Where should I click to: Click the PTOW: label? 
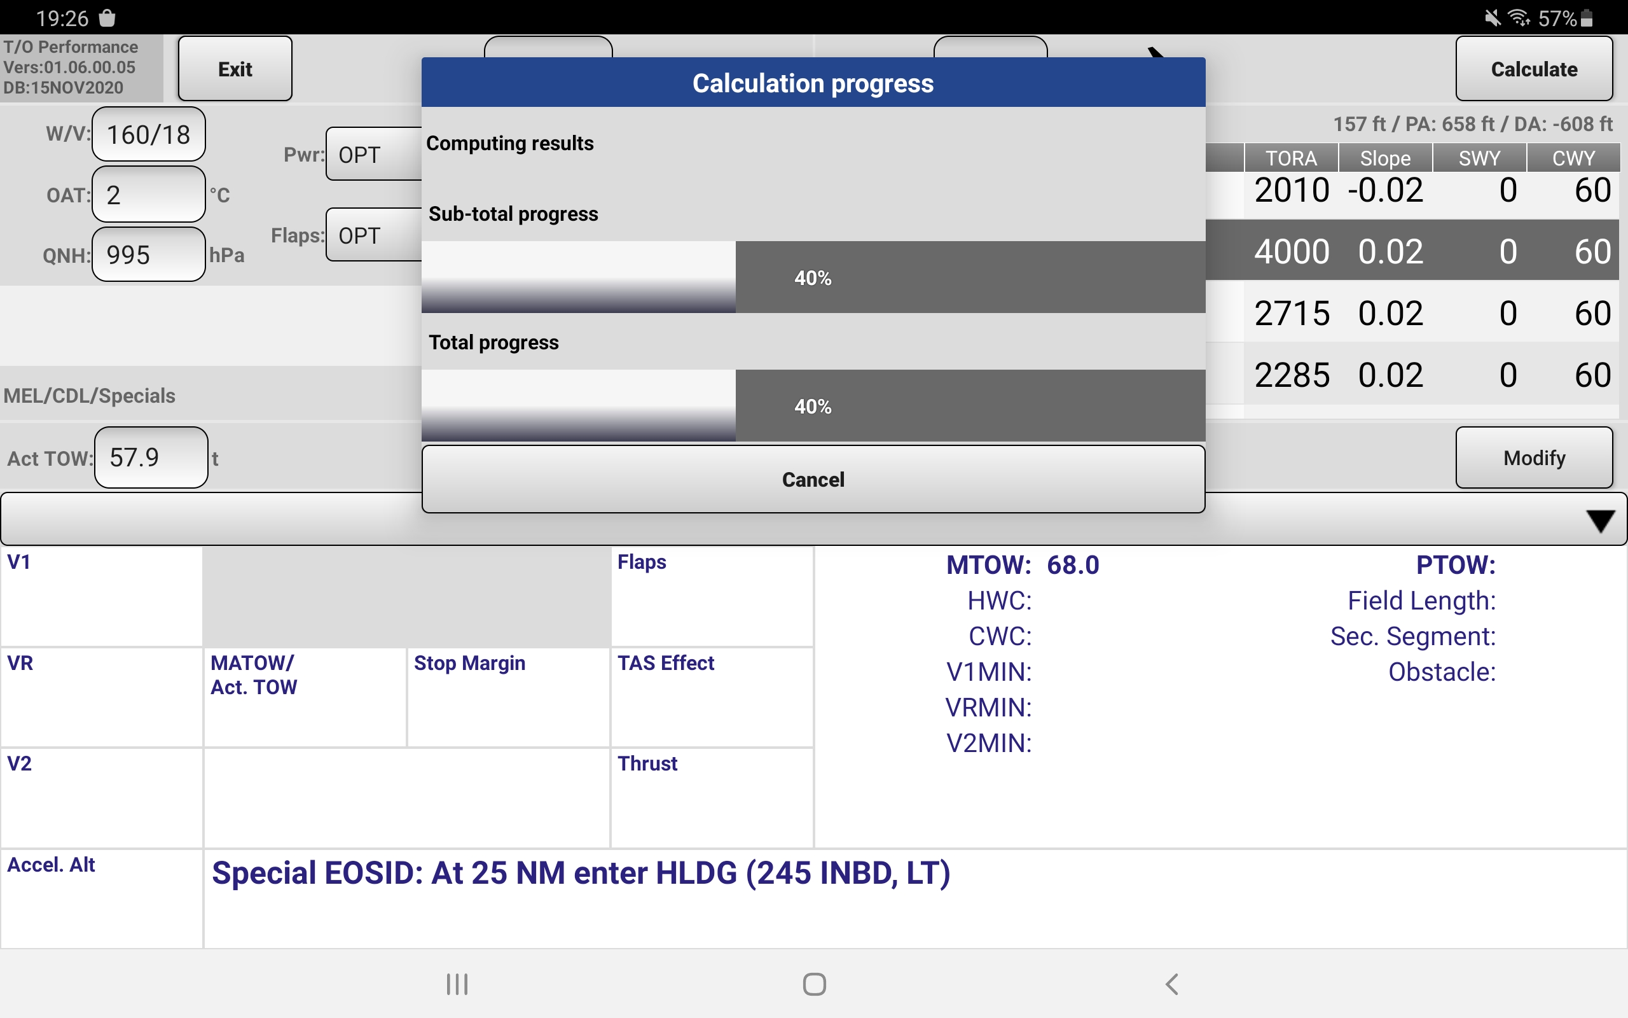1456,564
